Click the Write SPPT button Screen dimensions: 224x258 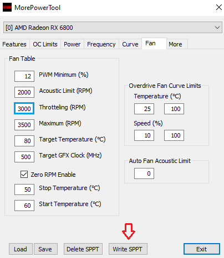[128, 249]
